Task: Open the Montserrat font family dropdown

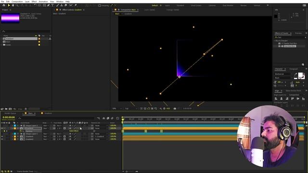Action: pyautogui.click(x=283, y=74)
